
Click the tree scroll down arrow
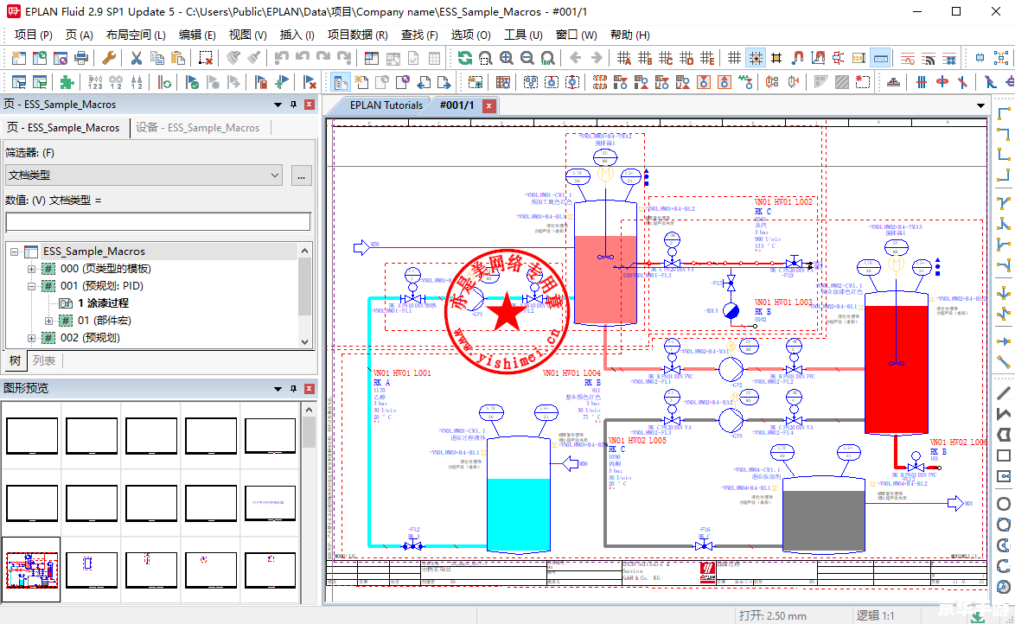305,341
